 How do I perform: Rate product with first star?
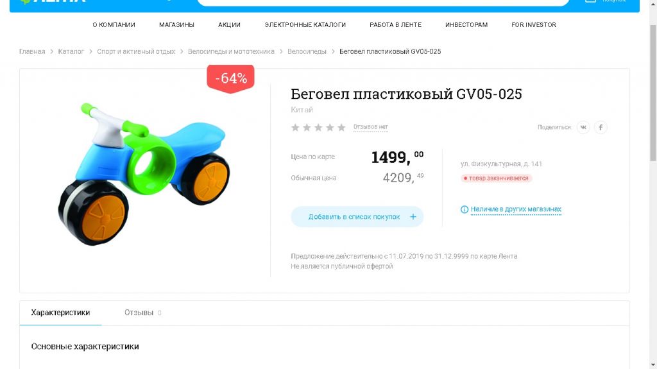pos(295,127)
